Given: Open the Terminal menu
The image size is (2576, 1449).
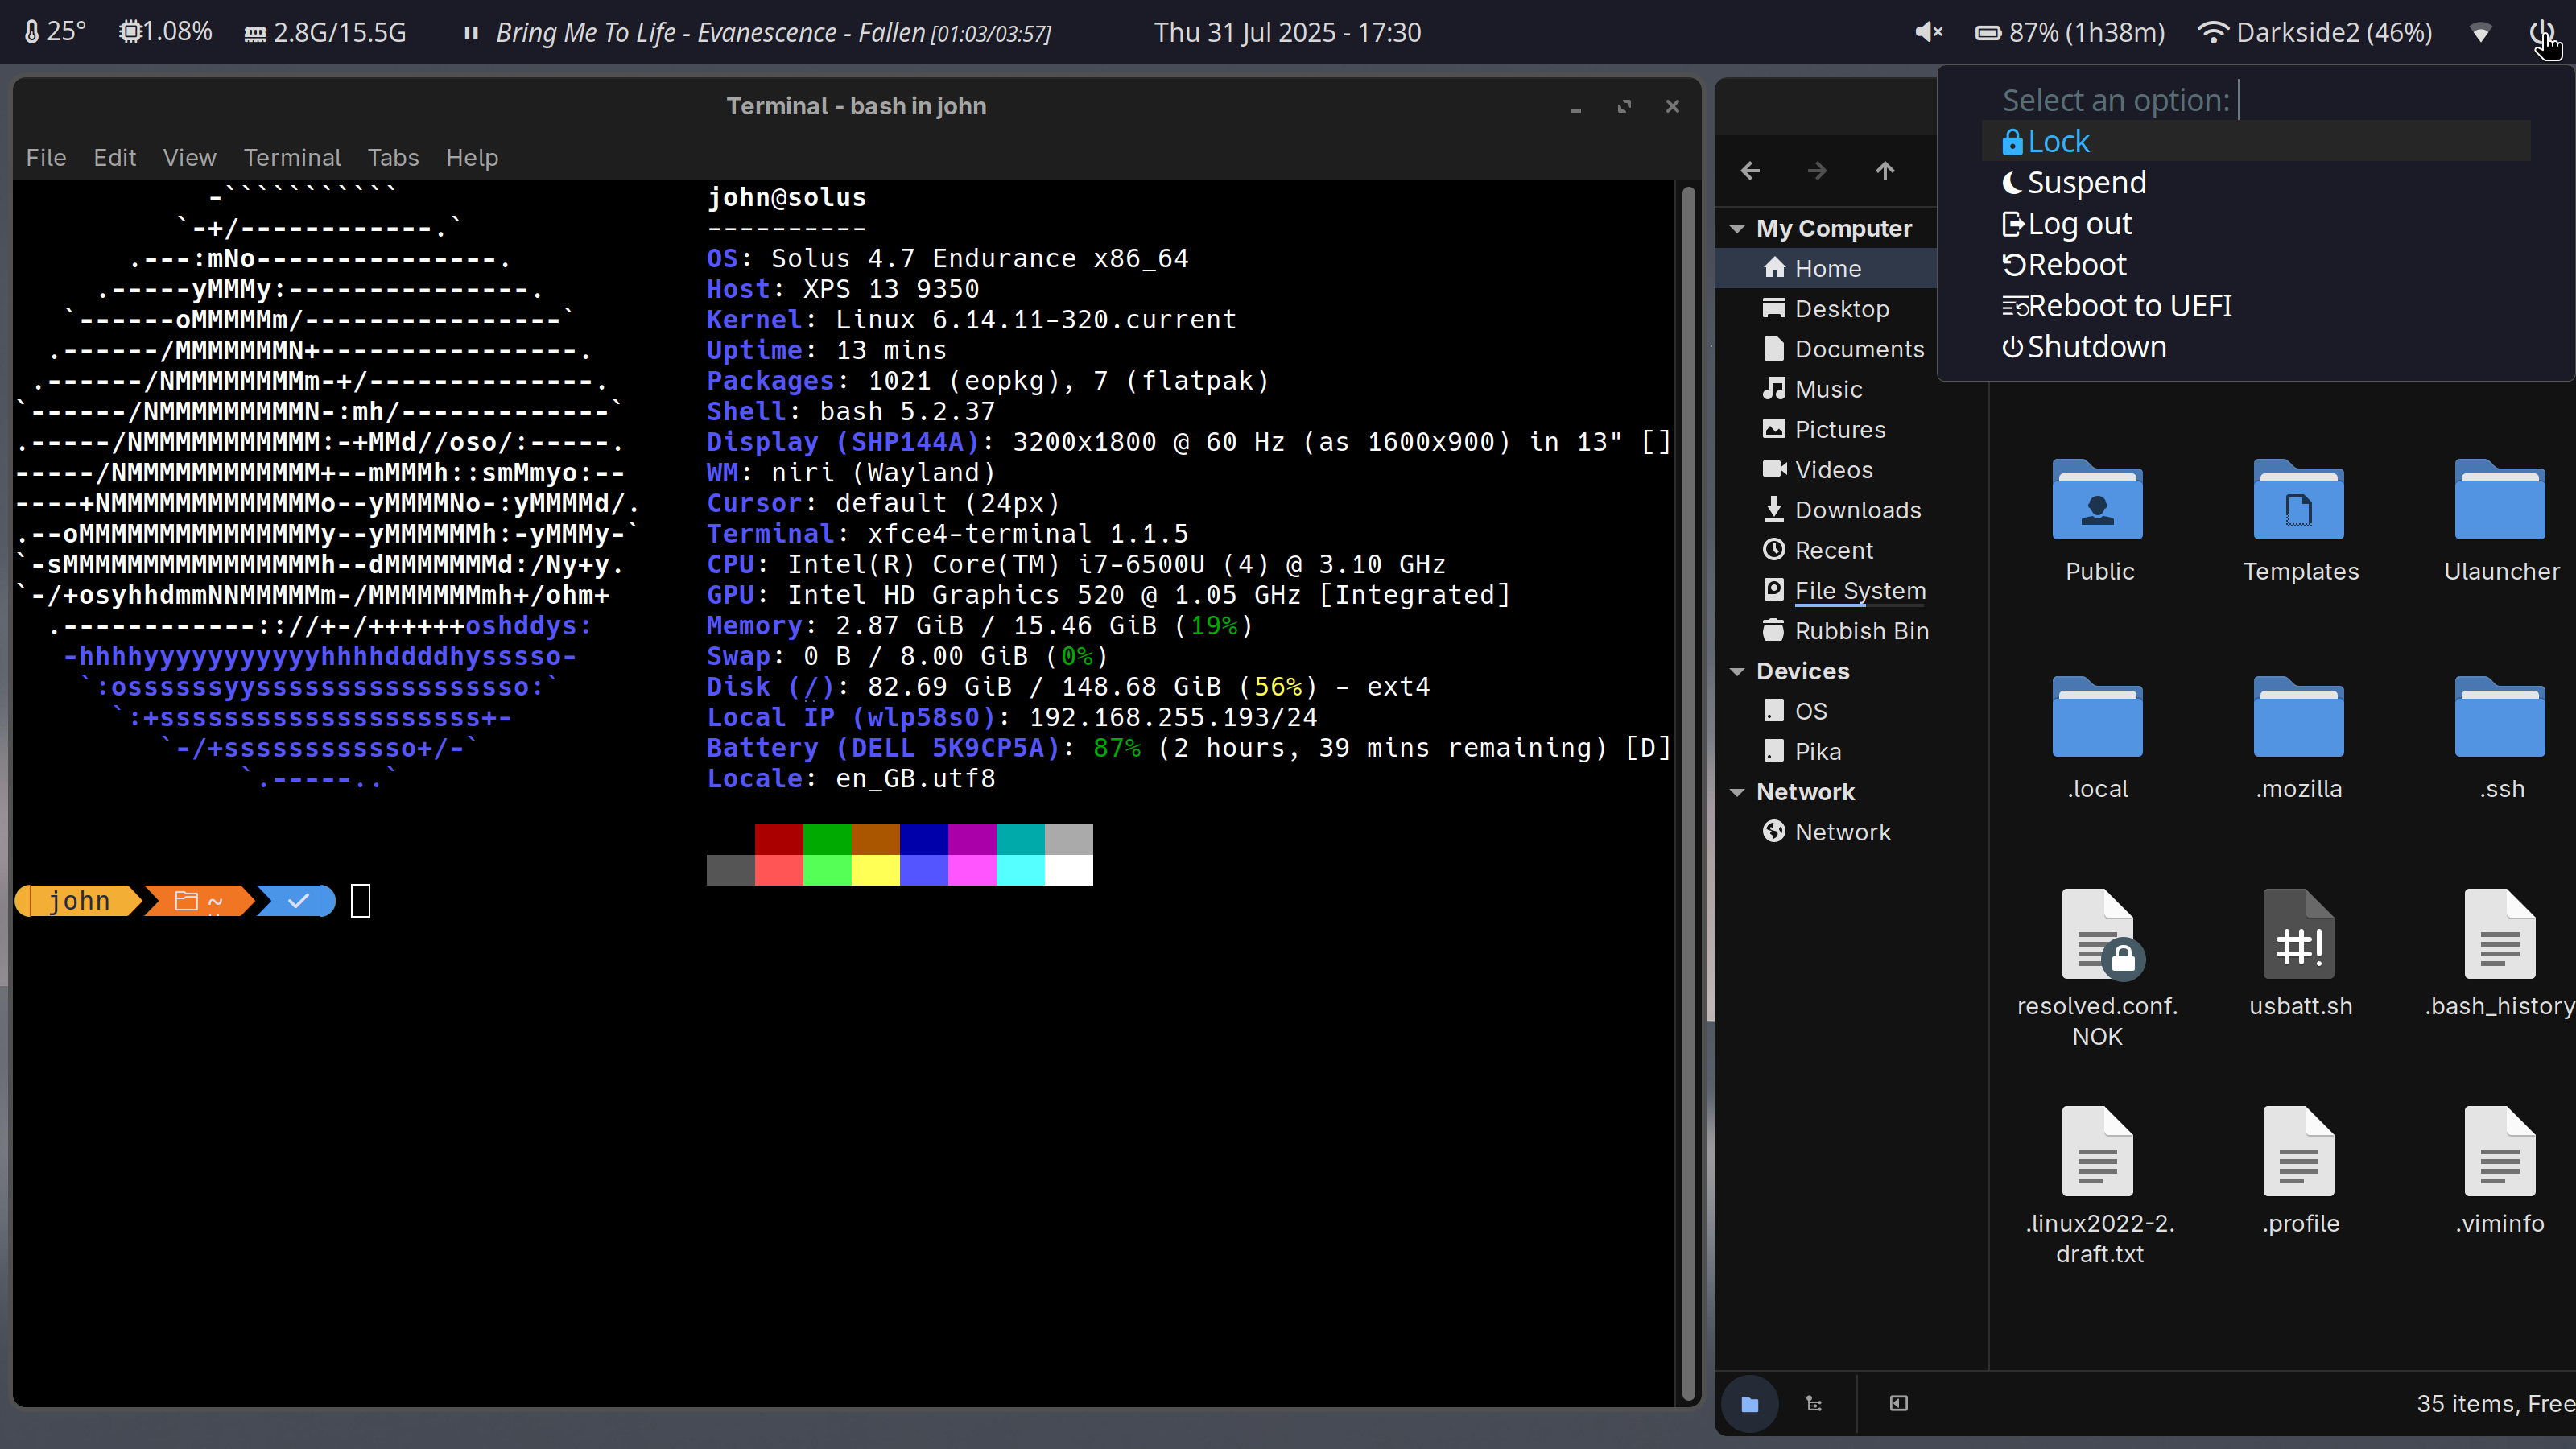Looking at the screenshot, I should (x=292, y=157).
